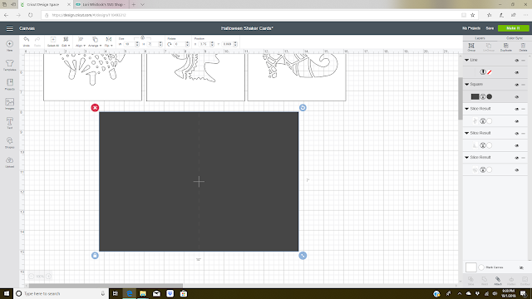
Task: Collapse the Square layer group
Action: 467,85
